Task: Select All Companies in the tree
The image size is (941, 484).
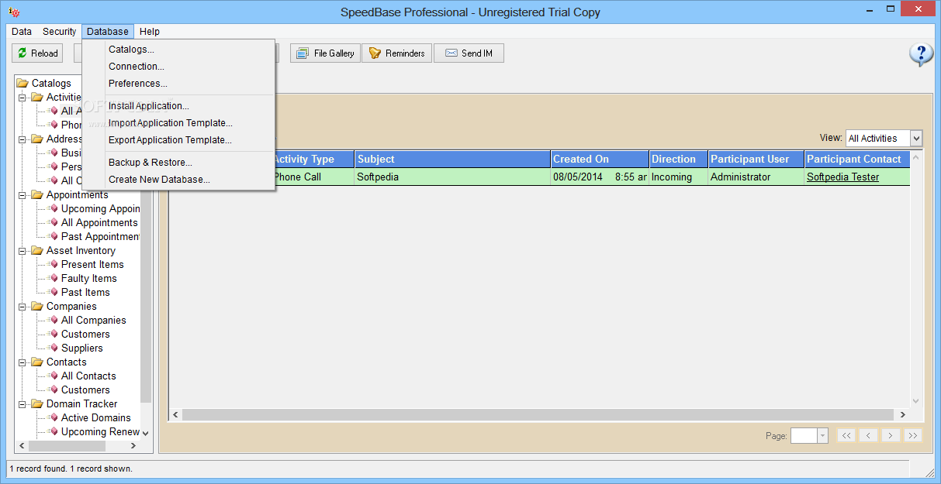Action: (93, 320)
